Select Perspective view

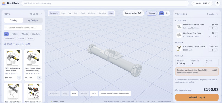pyautogui.click(x=54, y=13)
